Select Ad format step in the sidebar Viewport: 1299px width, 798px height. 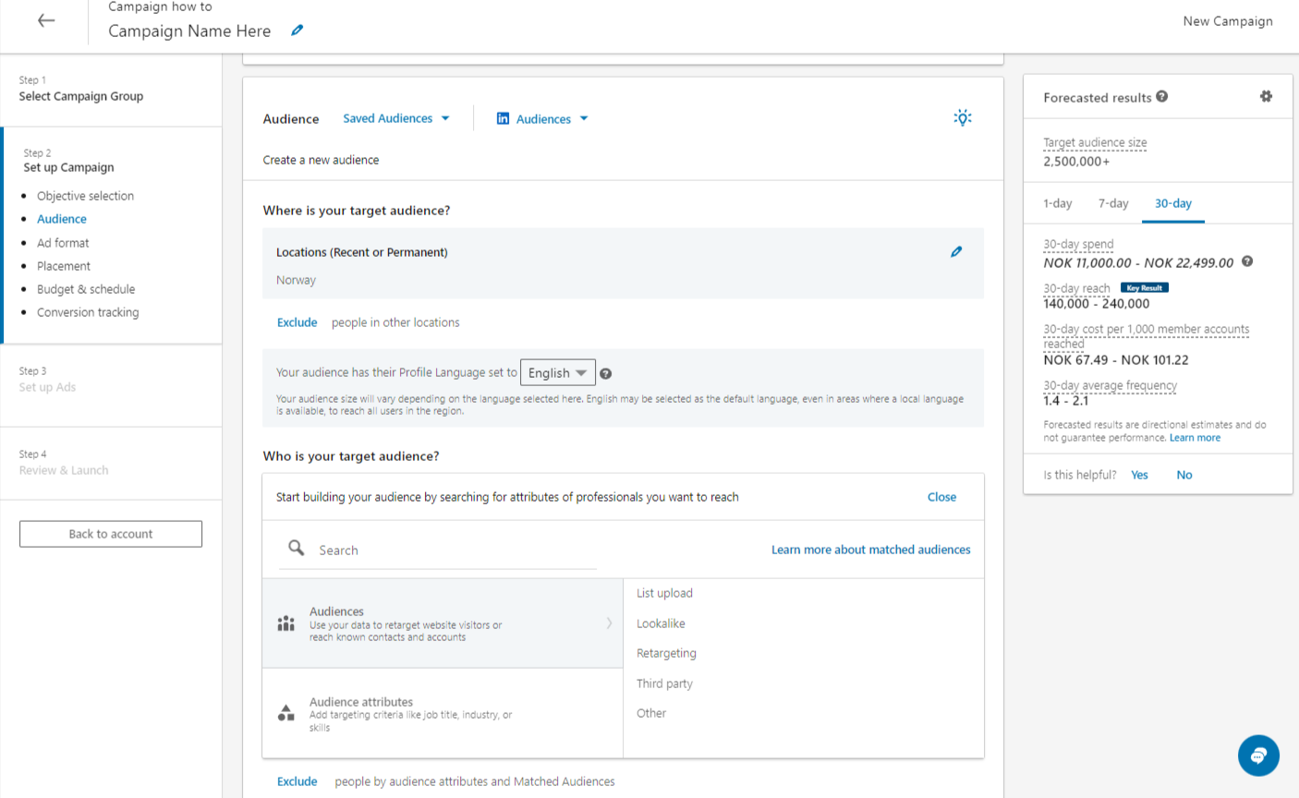point(62,242)
